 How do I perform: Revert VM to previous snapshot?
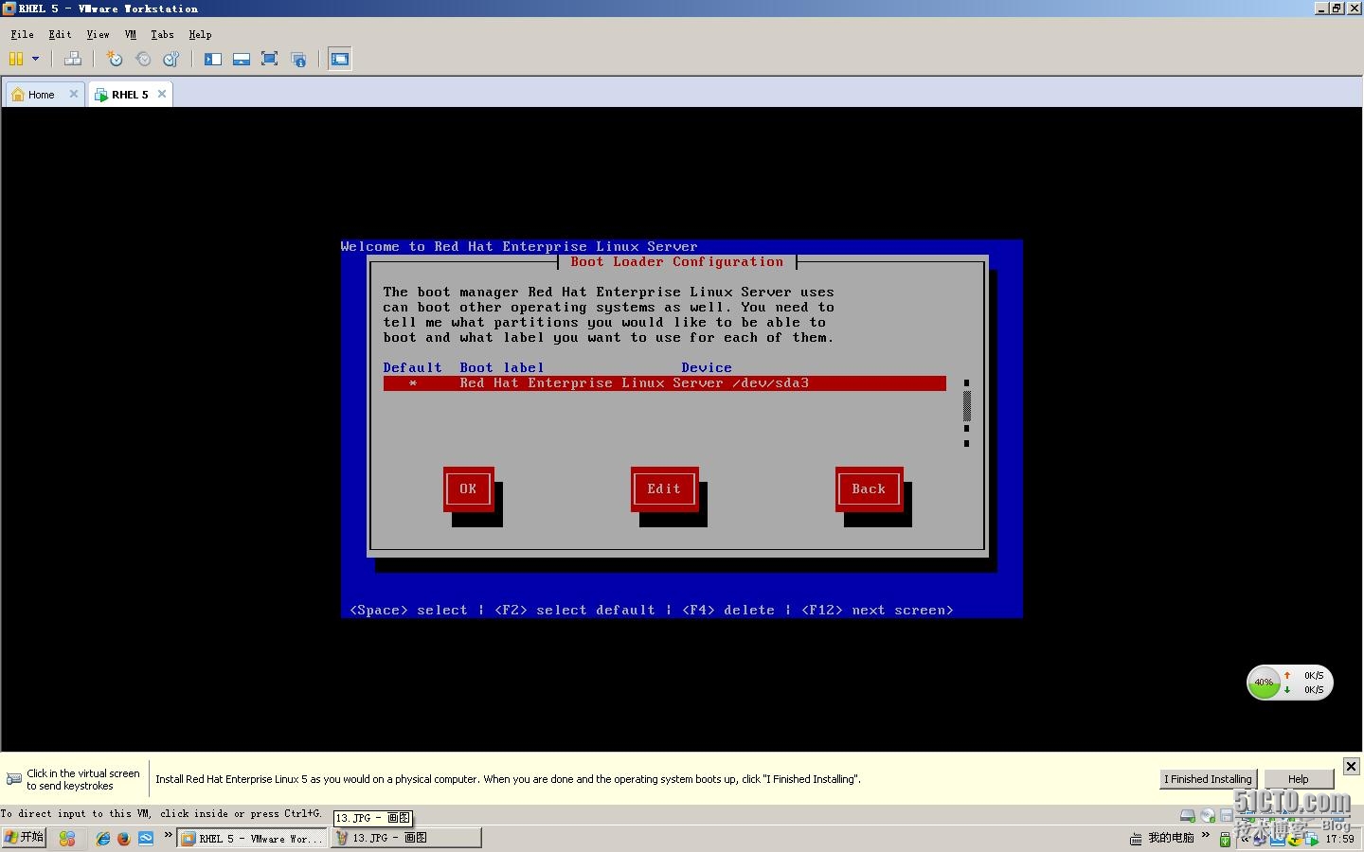click(143, 59)
